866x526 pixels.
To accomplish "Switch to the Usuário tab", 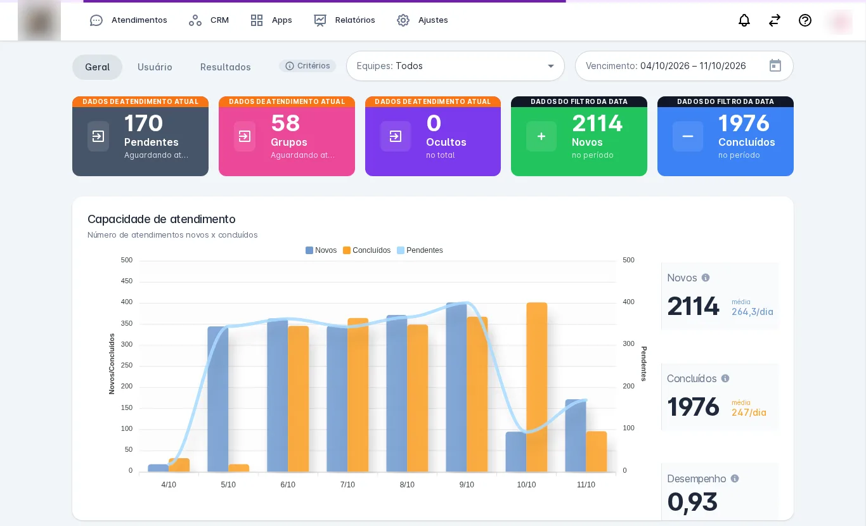I will (155, 67).
